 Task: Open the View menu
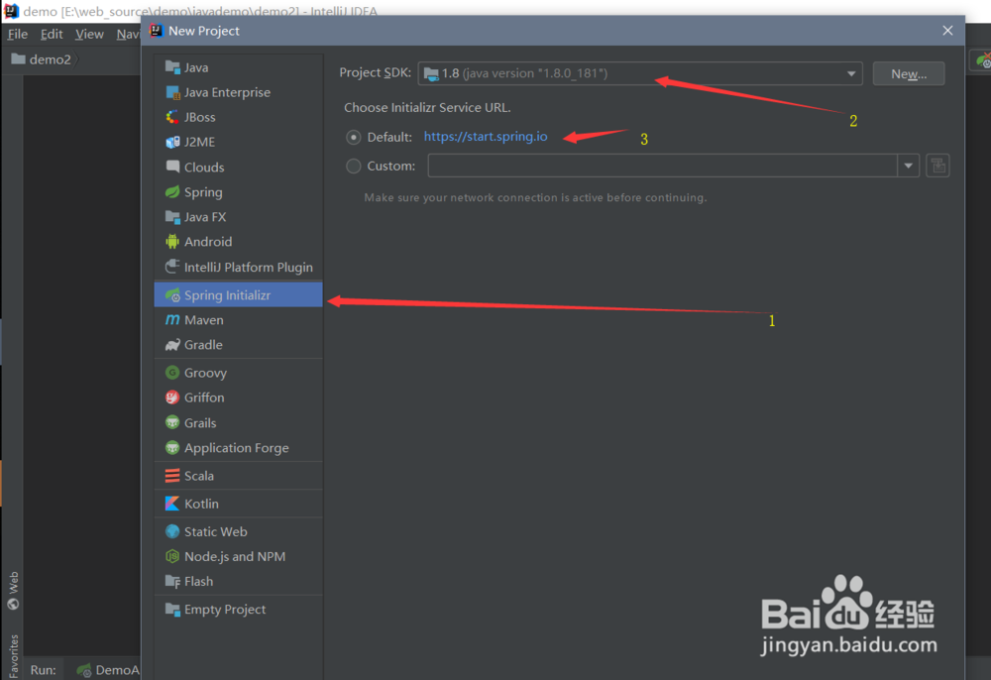89,34
